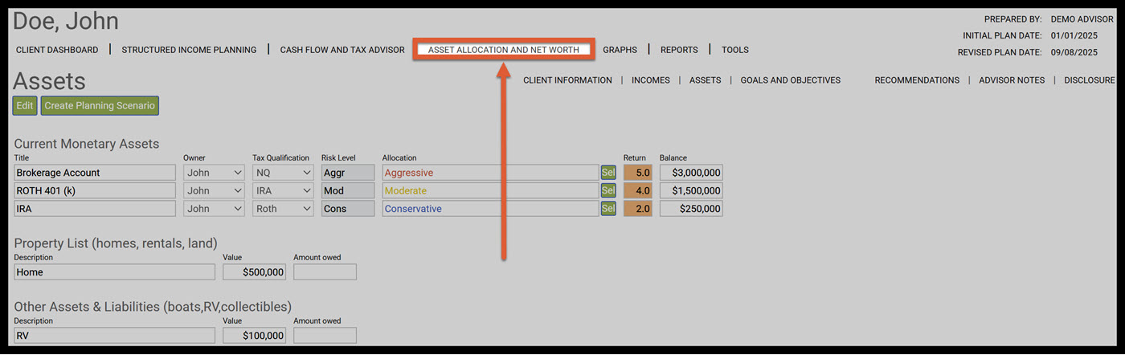Click the $250,000 balance field
The width and height of the screenshot is (1125, 355).
click(691, 209)
